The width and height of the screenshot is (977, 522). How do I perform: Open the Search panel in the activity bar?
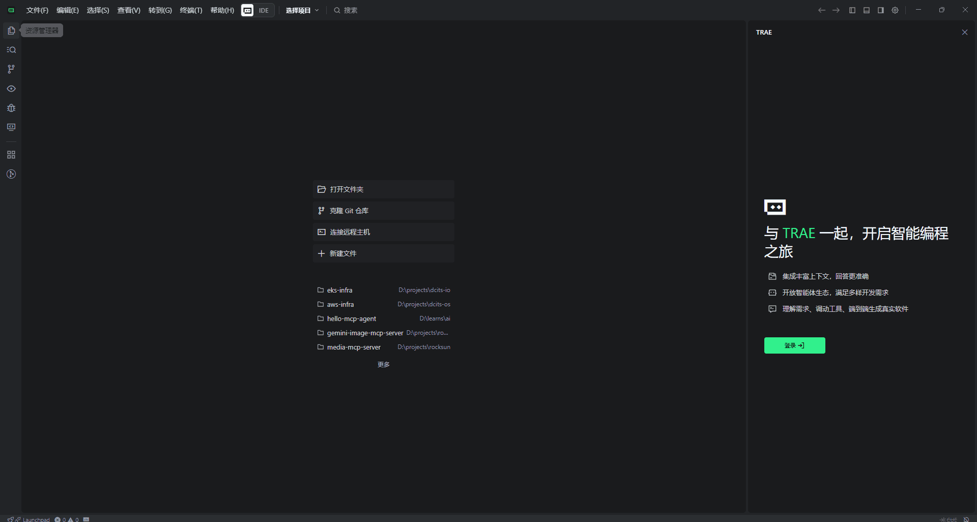[11, 50]
